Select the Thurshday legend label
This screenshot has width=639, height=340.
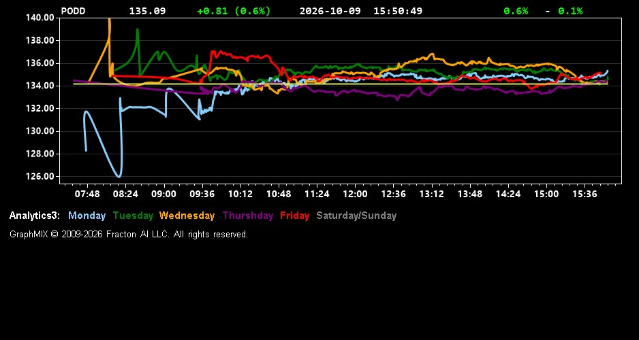click(x=248, y=216)
